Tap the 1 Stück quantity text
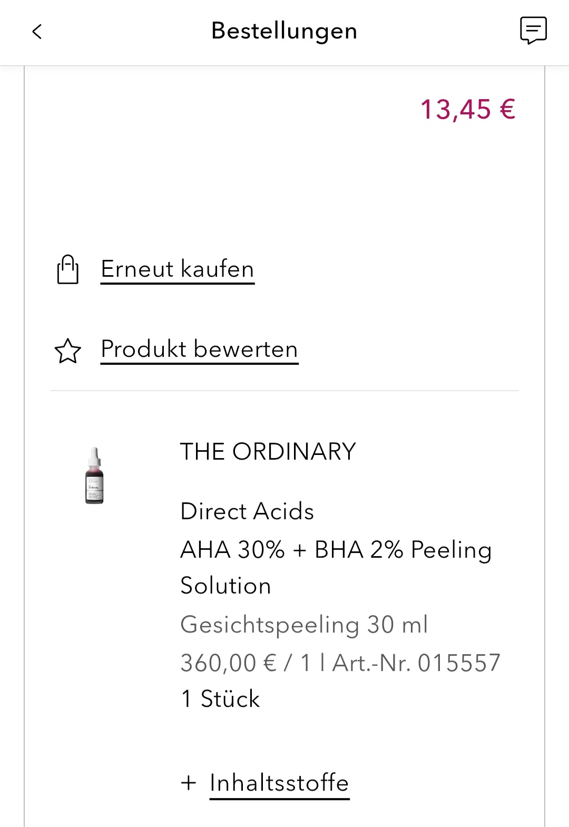Image resolution: width=569 pixels, height=827 pixels. pyautogui.click(x=220, y=699)
